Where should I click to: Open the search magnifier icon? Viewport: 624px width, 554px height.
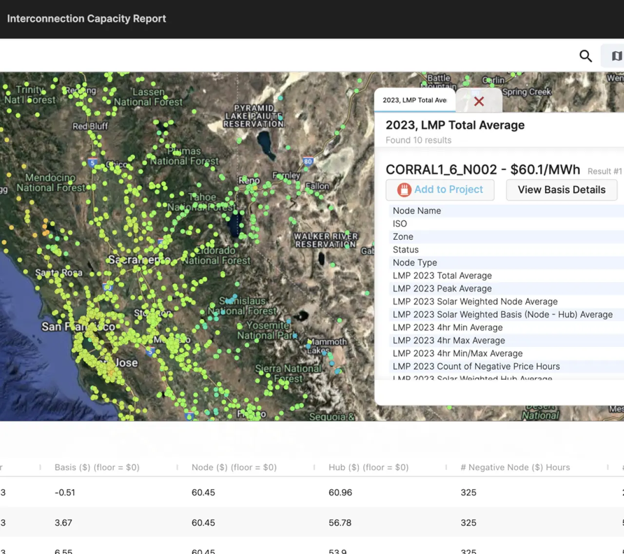pyautogui.click(x=585, y=56)
